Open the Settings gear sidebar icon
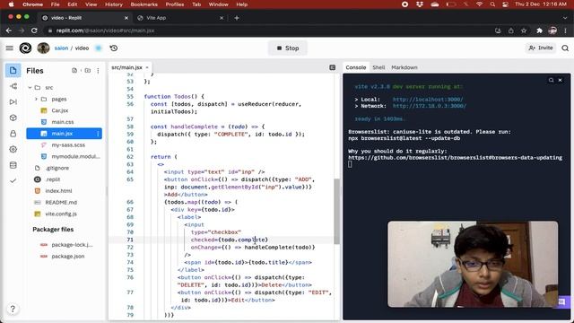The height and width of the screenshot is (323, 574). pyautogui.click(x=13, y=150)
